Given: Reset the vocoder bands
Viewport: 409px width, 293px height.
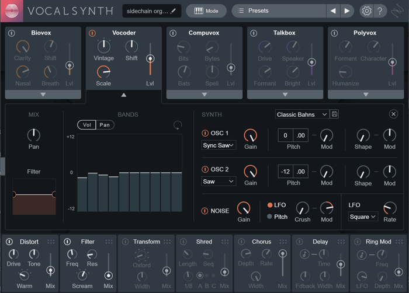Looking at the screenshot, I should 178,125.
